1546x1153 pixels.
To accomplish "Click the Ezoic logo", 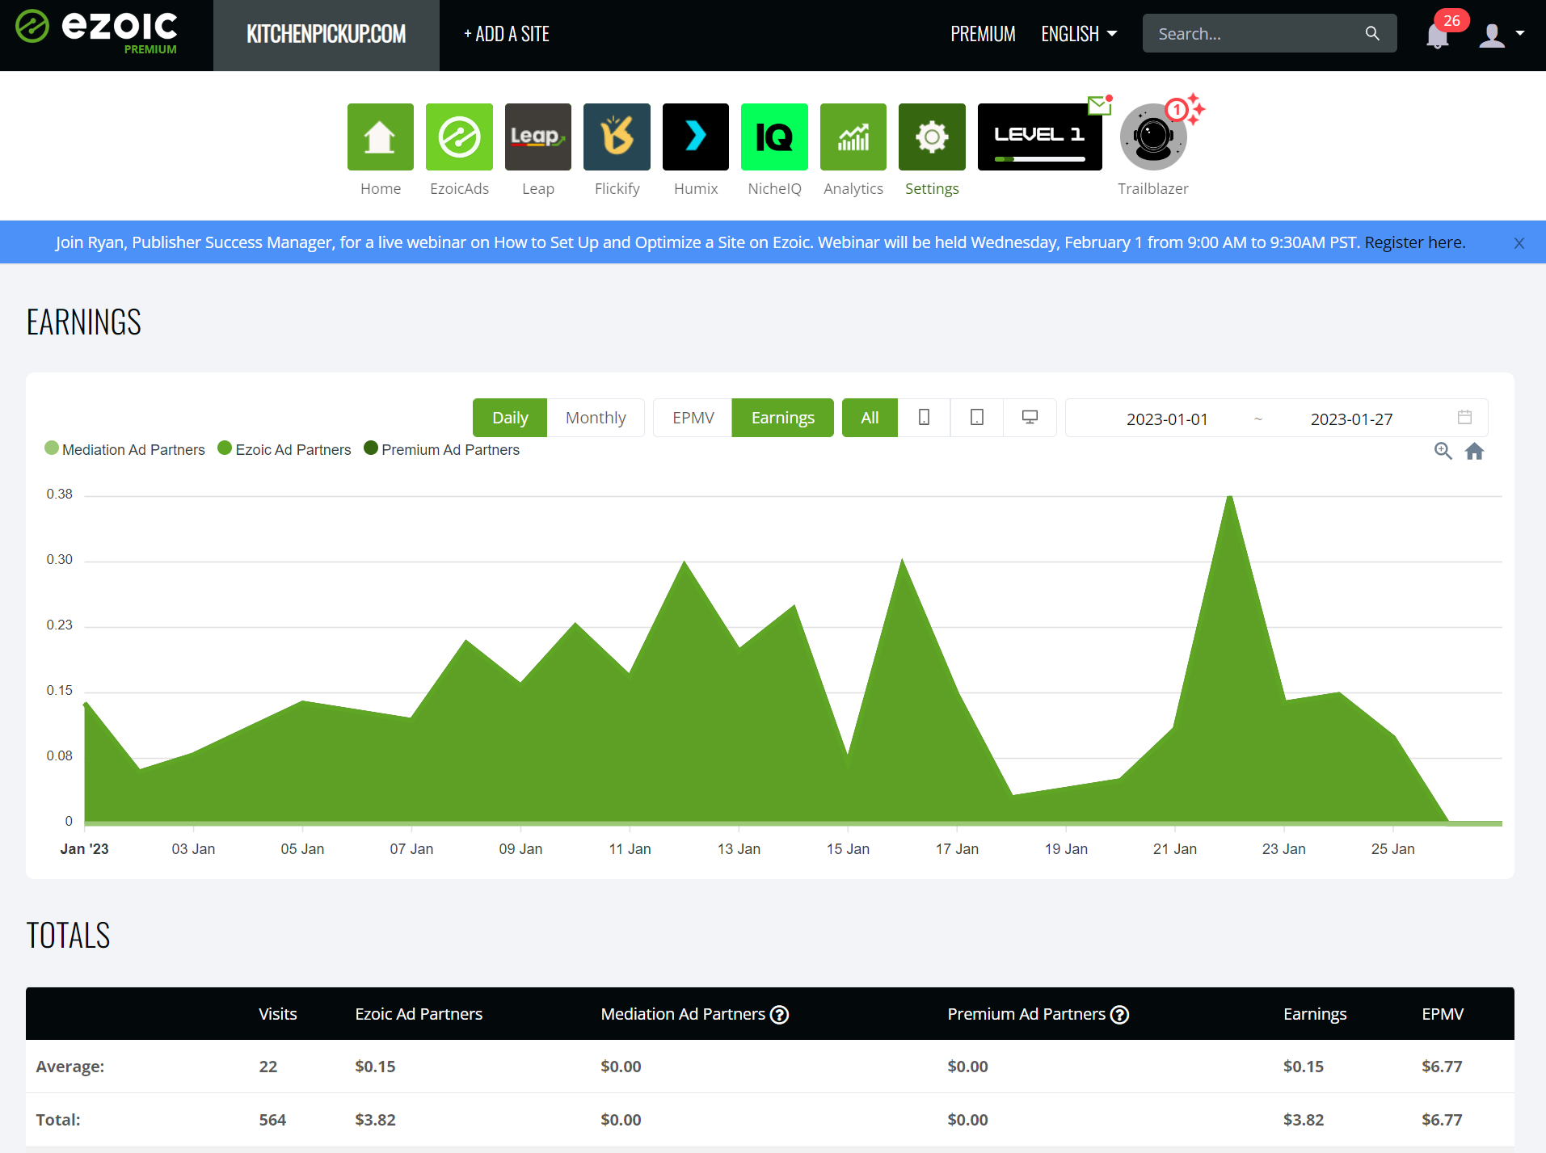I will (x=97, y=31).
